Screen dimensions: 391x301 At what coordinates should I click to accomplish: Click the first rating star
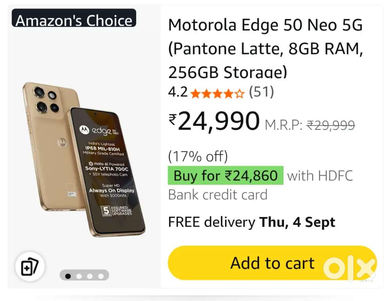[x=195, y=93]
